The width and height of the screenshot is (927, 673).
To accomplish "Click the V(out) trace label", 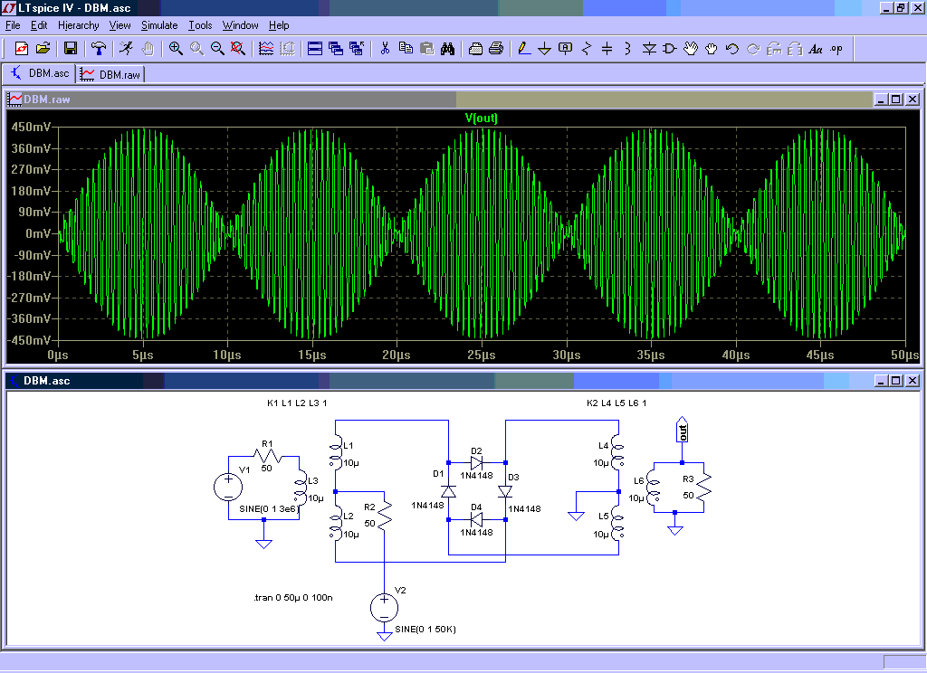I will point(482,118).
